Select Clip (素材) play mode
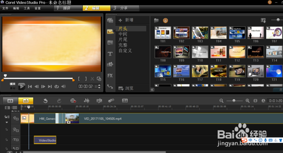Image resolution: width=283 pixels, height=153 pixels. pos(12,88)
